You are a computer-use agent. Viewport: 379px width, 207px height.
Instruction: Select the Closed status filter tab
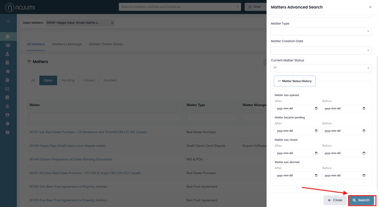pos(89,80)
